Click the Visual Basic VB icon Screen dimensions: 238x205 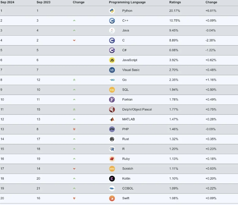pyautogui.click(x=112, y=70)
